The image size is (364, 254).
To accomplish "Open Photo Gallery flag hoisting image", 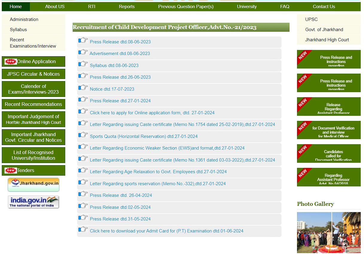I will pyautogui.click(x=329, y=233).
